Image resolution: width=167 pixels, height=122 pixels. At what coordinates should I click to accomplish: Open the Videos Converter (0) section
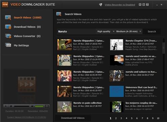[x=27, y=36]
